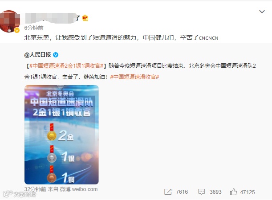Open hashtag #中国短道速滑2金1银1铜收官#
This screenshot has height=200, width=272.
coord(66,65)
